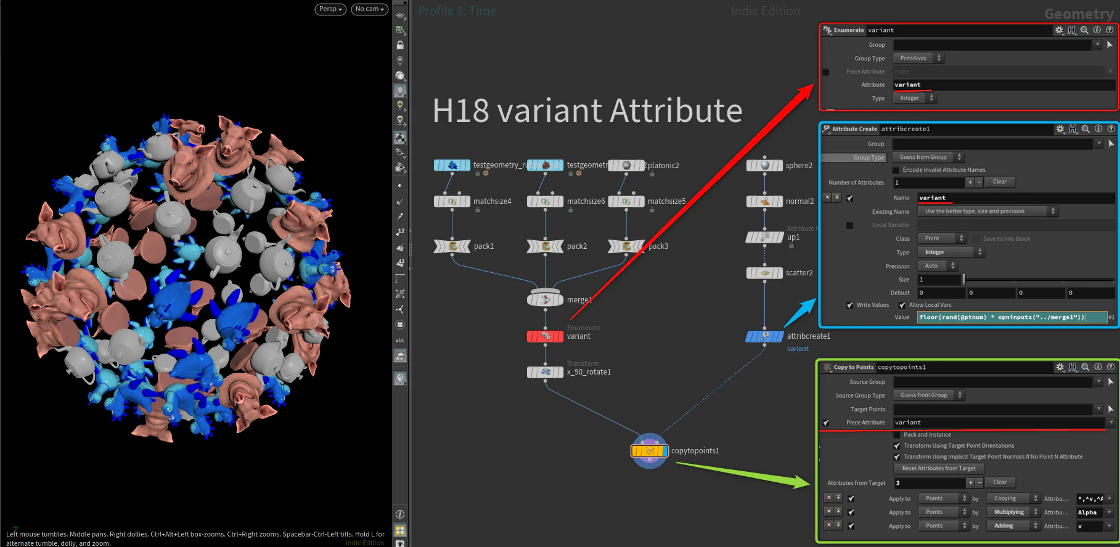Open the Group Type Primitives dropdown
The width and height of the screenshot is (1120, 547).
point(918,59)
